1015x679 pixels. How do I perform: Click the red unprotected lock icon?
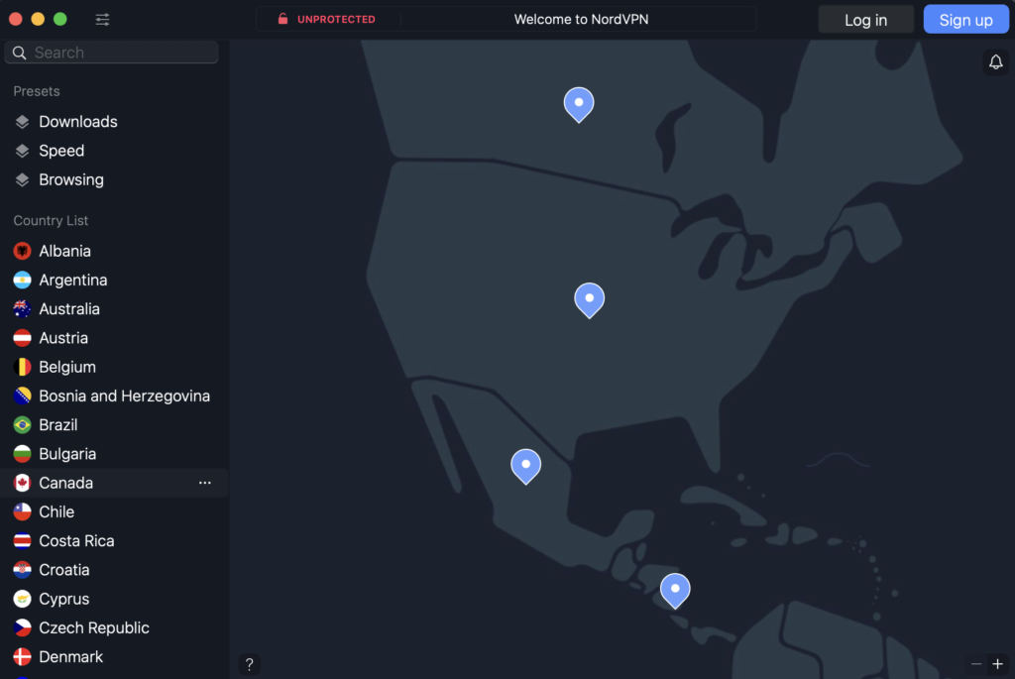(282, 19)
